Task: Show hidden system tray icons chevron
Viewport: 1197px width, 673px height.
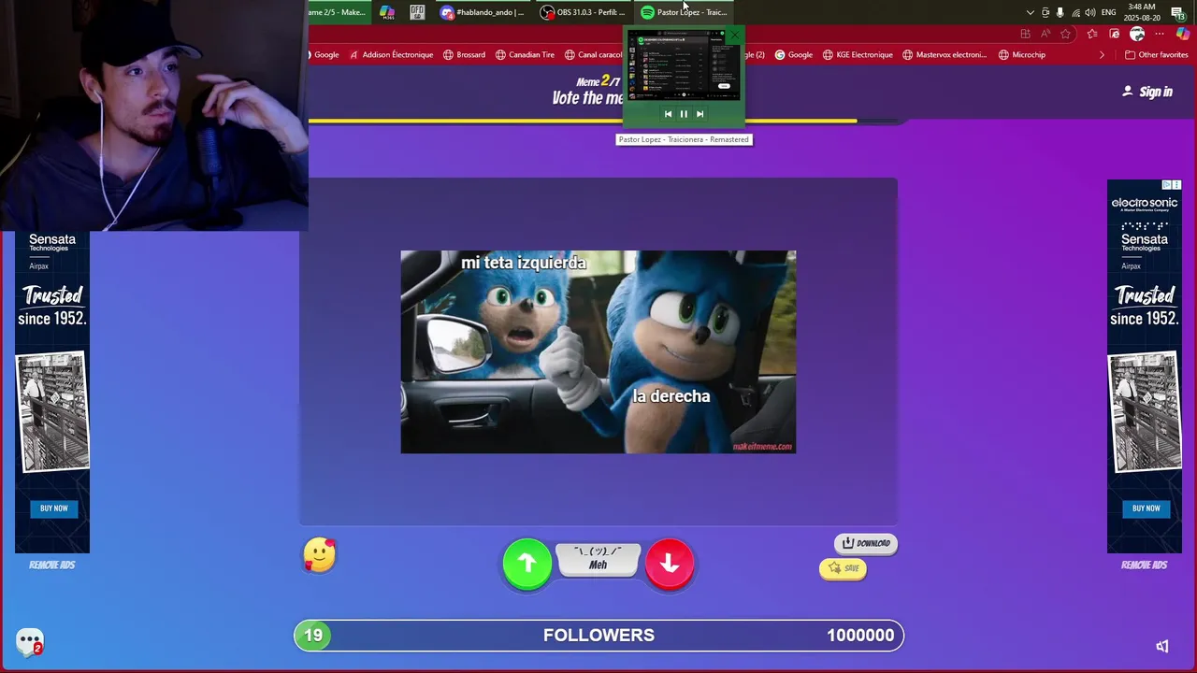Action: pyautogui.click(x=1031, y=12)
